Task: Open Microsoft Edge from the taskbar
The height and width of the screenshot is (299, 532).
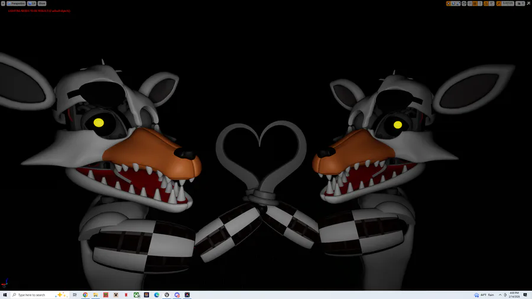Action: (x=157, y=295)
